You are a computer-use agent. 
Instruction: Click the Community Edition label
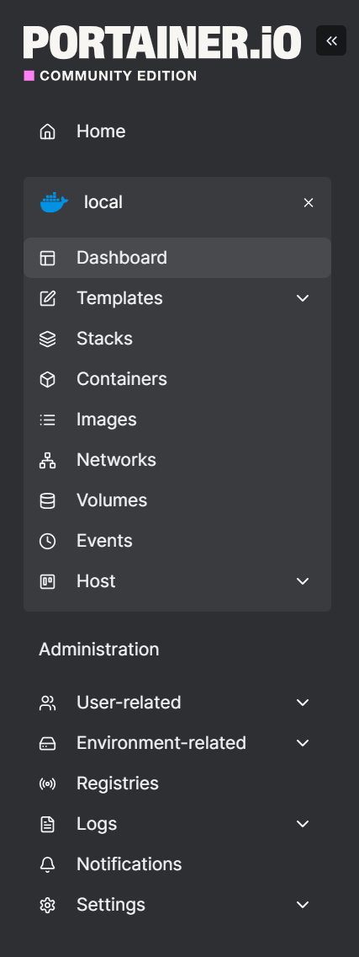pyautogui.click(x=119, y=77)
